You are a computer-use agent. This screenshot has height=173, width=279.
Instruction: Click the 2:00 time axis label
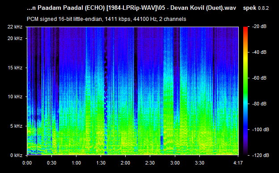(x=126, y=163)
